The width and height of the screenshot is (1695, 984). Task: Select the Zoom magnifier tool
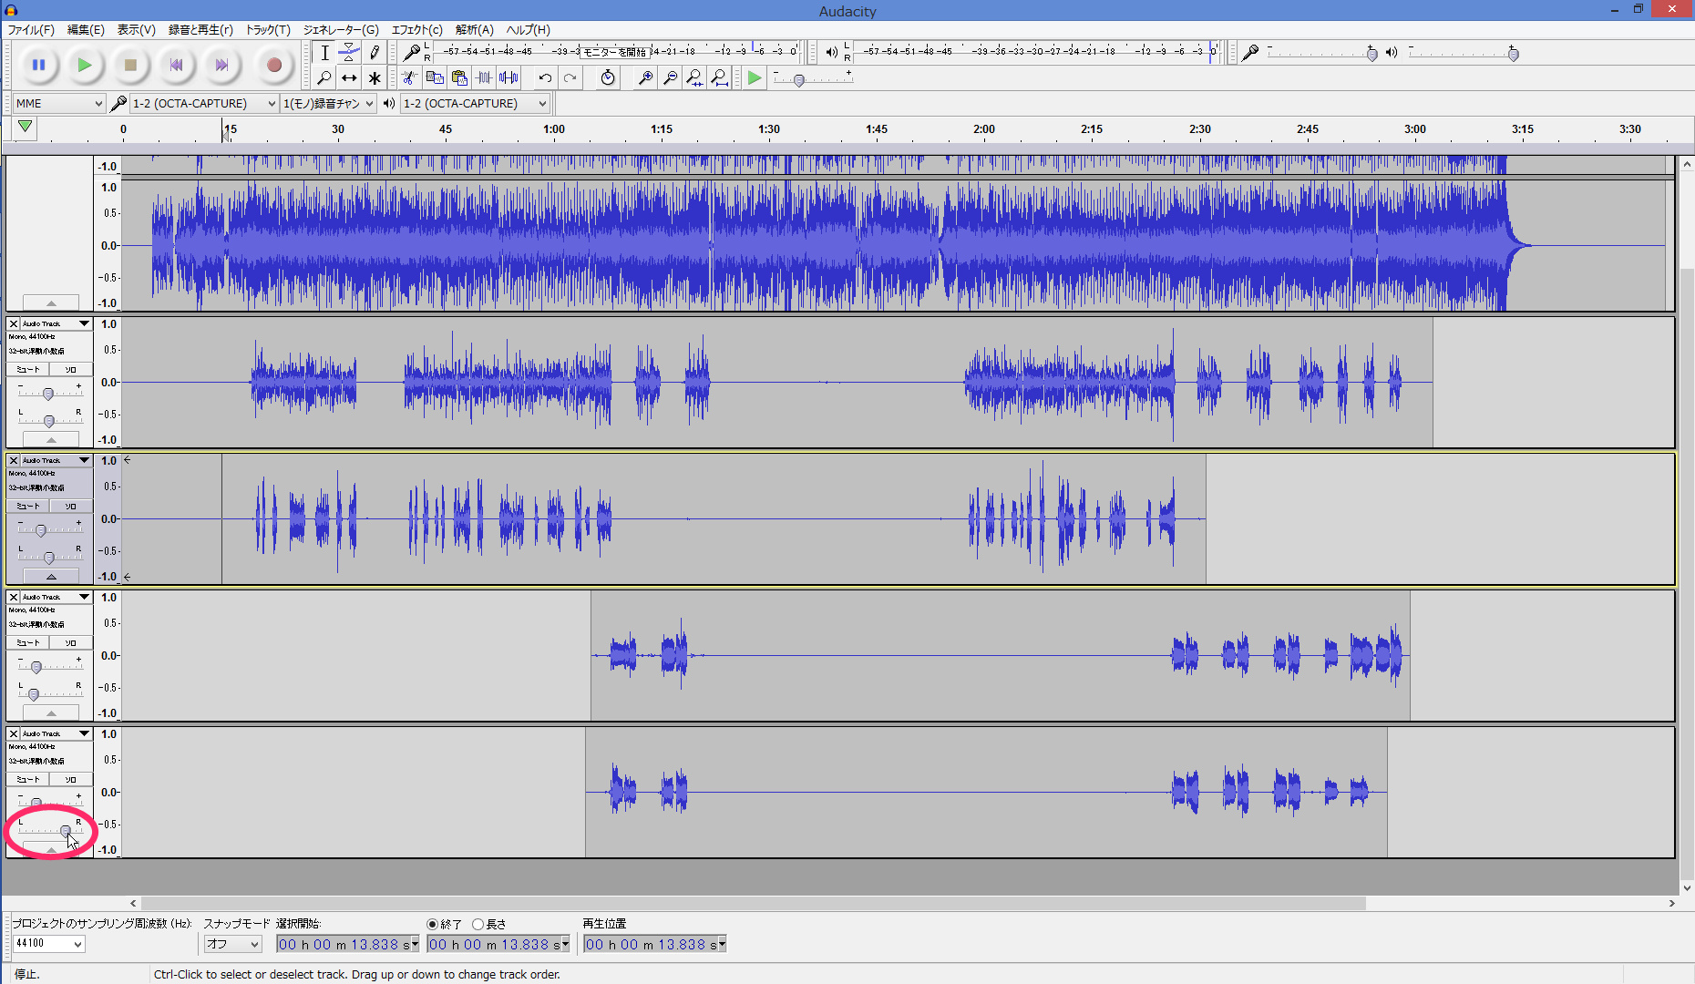[x=324, y=78]
